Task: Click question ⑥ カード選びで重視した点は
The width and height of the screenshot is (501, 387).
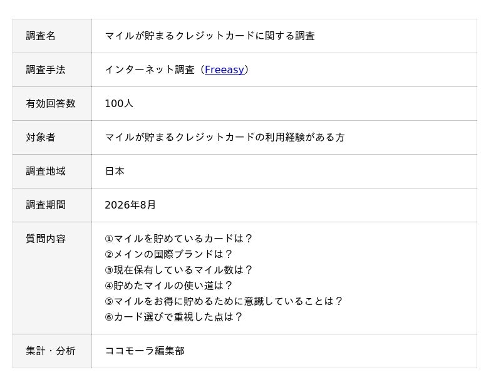Action: pyautogui.click(x=173, y=317)
